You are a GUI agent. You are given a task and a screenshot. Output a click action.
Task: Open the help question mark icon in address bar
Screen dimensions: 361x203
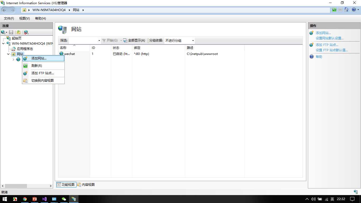point(354,10)
